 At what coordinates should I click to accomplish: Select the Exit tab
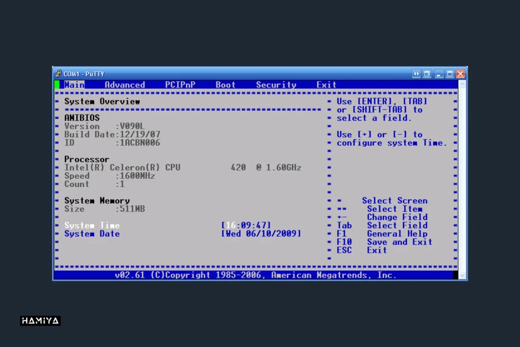[326, 85]
